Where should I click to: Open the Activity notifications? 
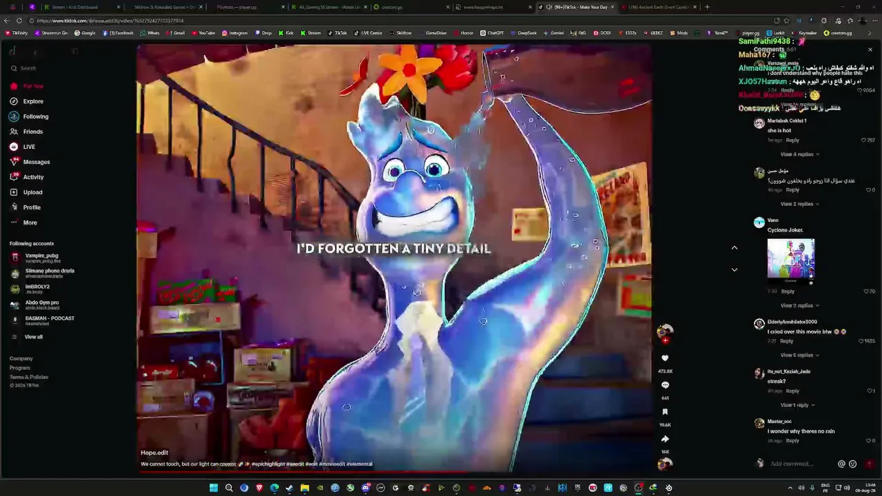coord(27,177)
